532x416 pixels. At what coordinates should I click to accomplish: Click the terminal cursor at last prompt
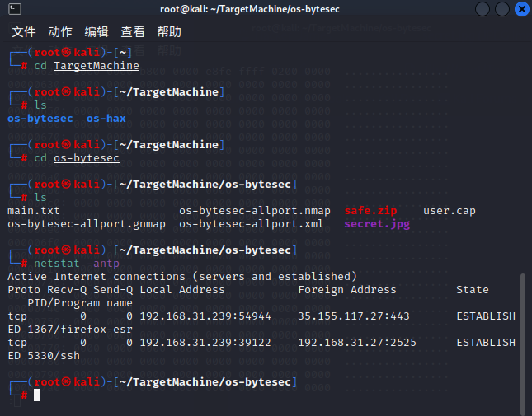coord(37,395)
